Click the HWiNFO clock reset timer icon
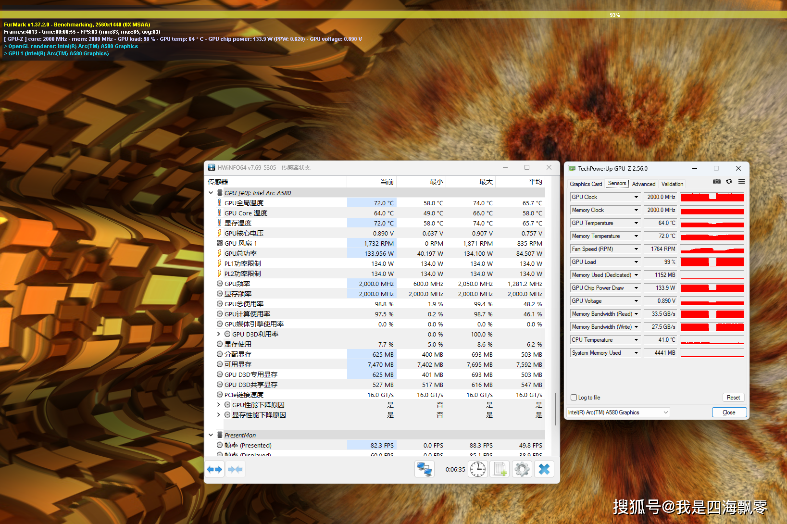The width and height of the screenshot is (787, 524). pyautogui.click(x=478, y=469)
